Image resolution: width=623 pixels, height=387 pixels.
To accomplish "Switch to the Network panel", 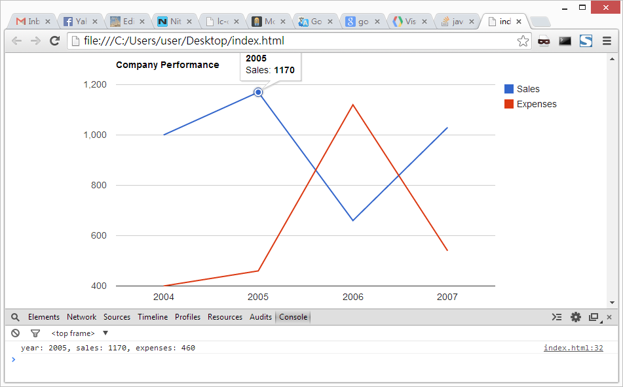I will pyautogui.click(x=81, y=317).
